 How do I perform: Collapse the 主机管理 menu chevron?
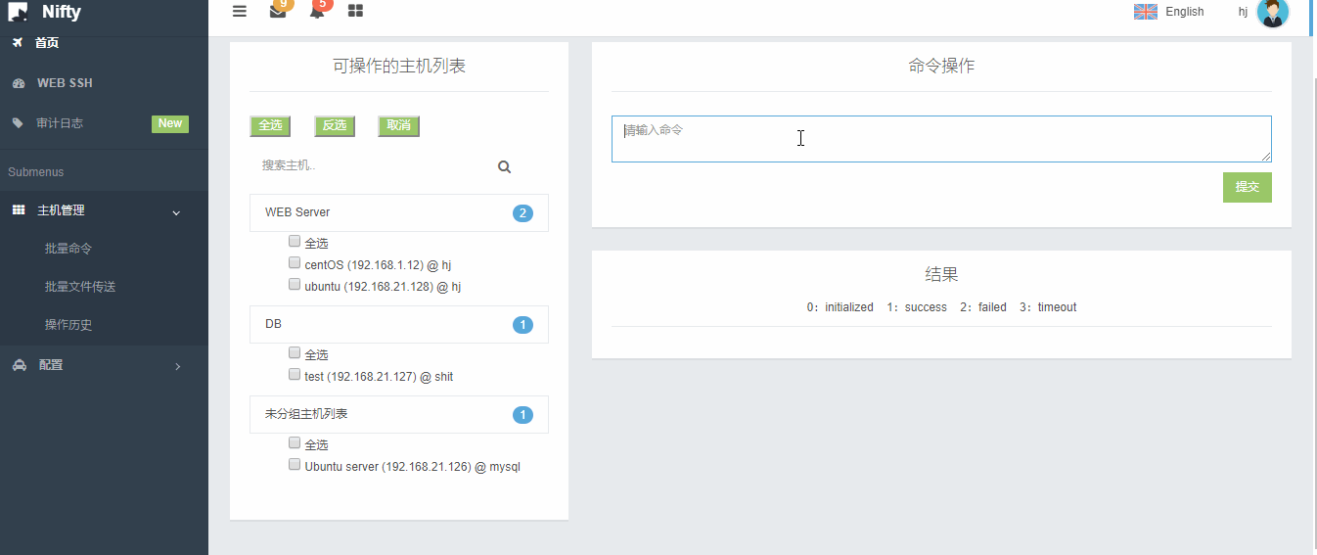(177, 211)
